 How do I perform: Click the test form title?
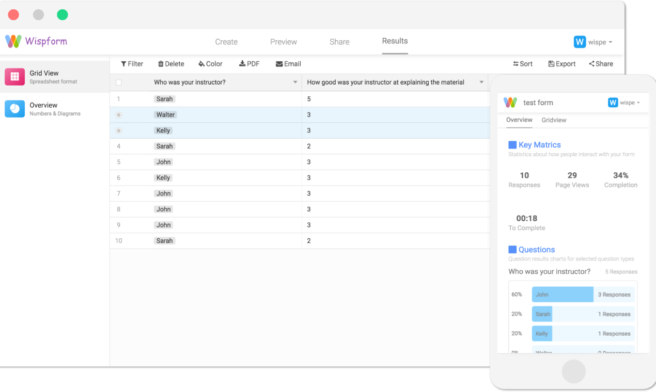538,103
